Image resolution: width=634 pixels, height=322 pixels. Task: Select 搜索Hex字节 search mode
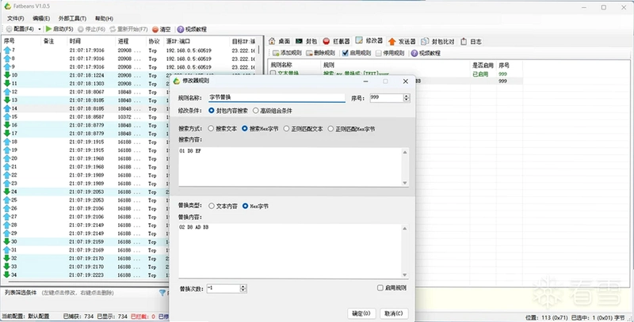pos(245,128)
